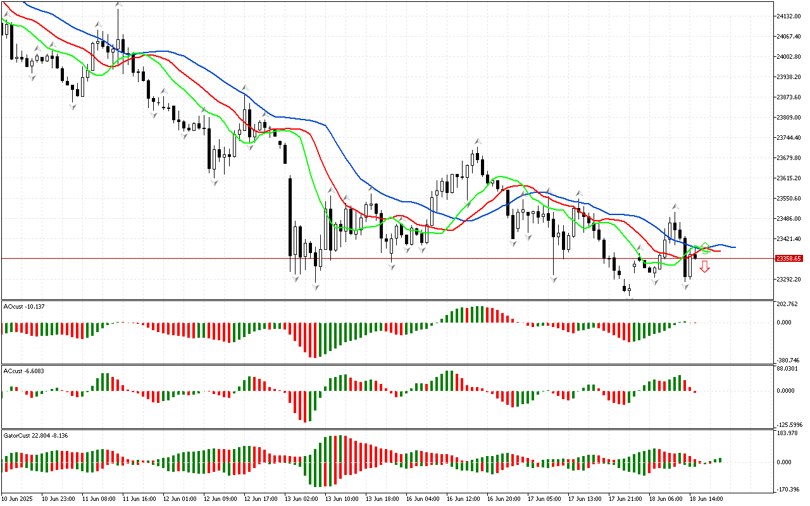Viewport: 810px width, 506px height.
Task: Click the 23292.20 price scale label
Action: tap(788, 280)
